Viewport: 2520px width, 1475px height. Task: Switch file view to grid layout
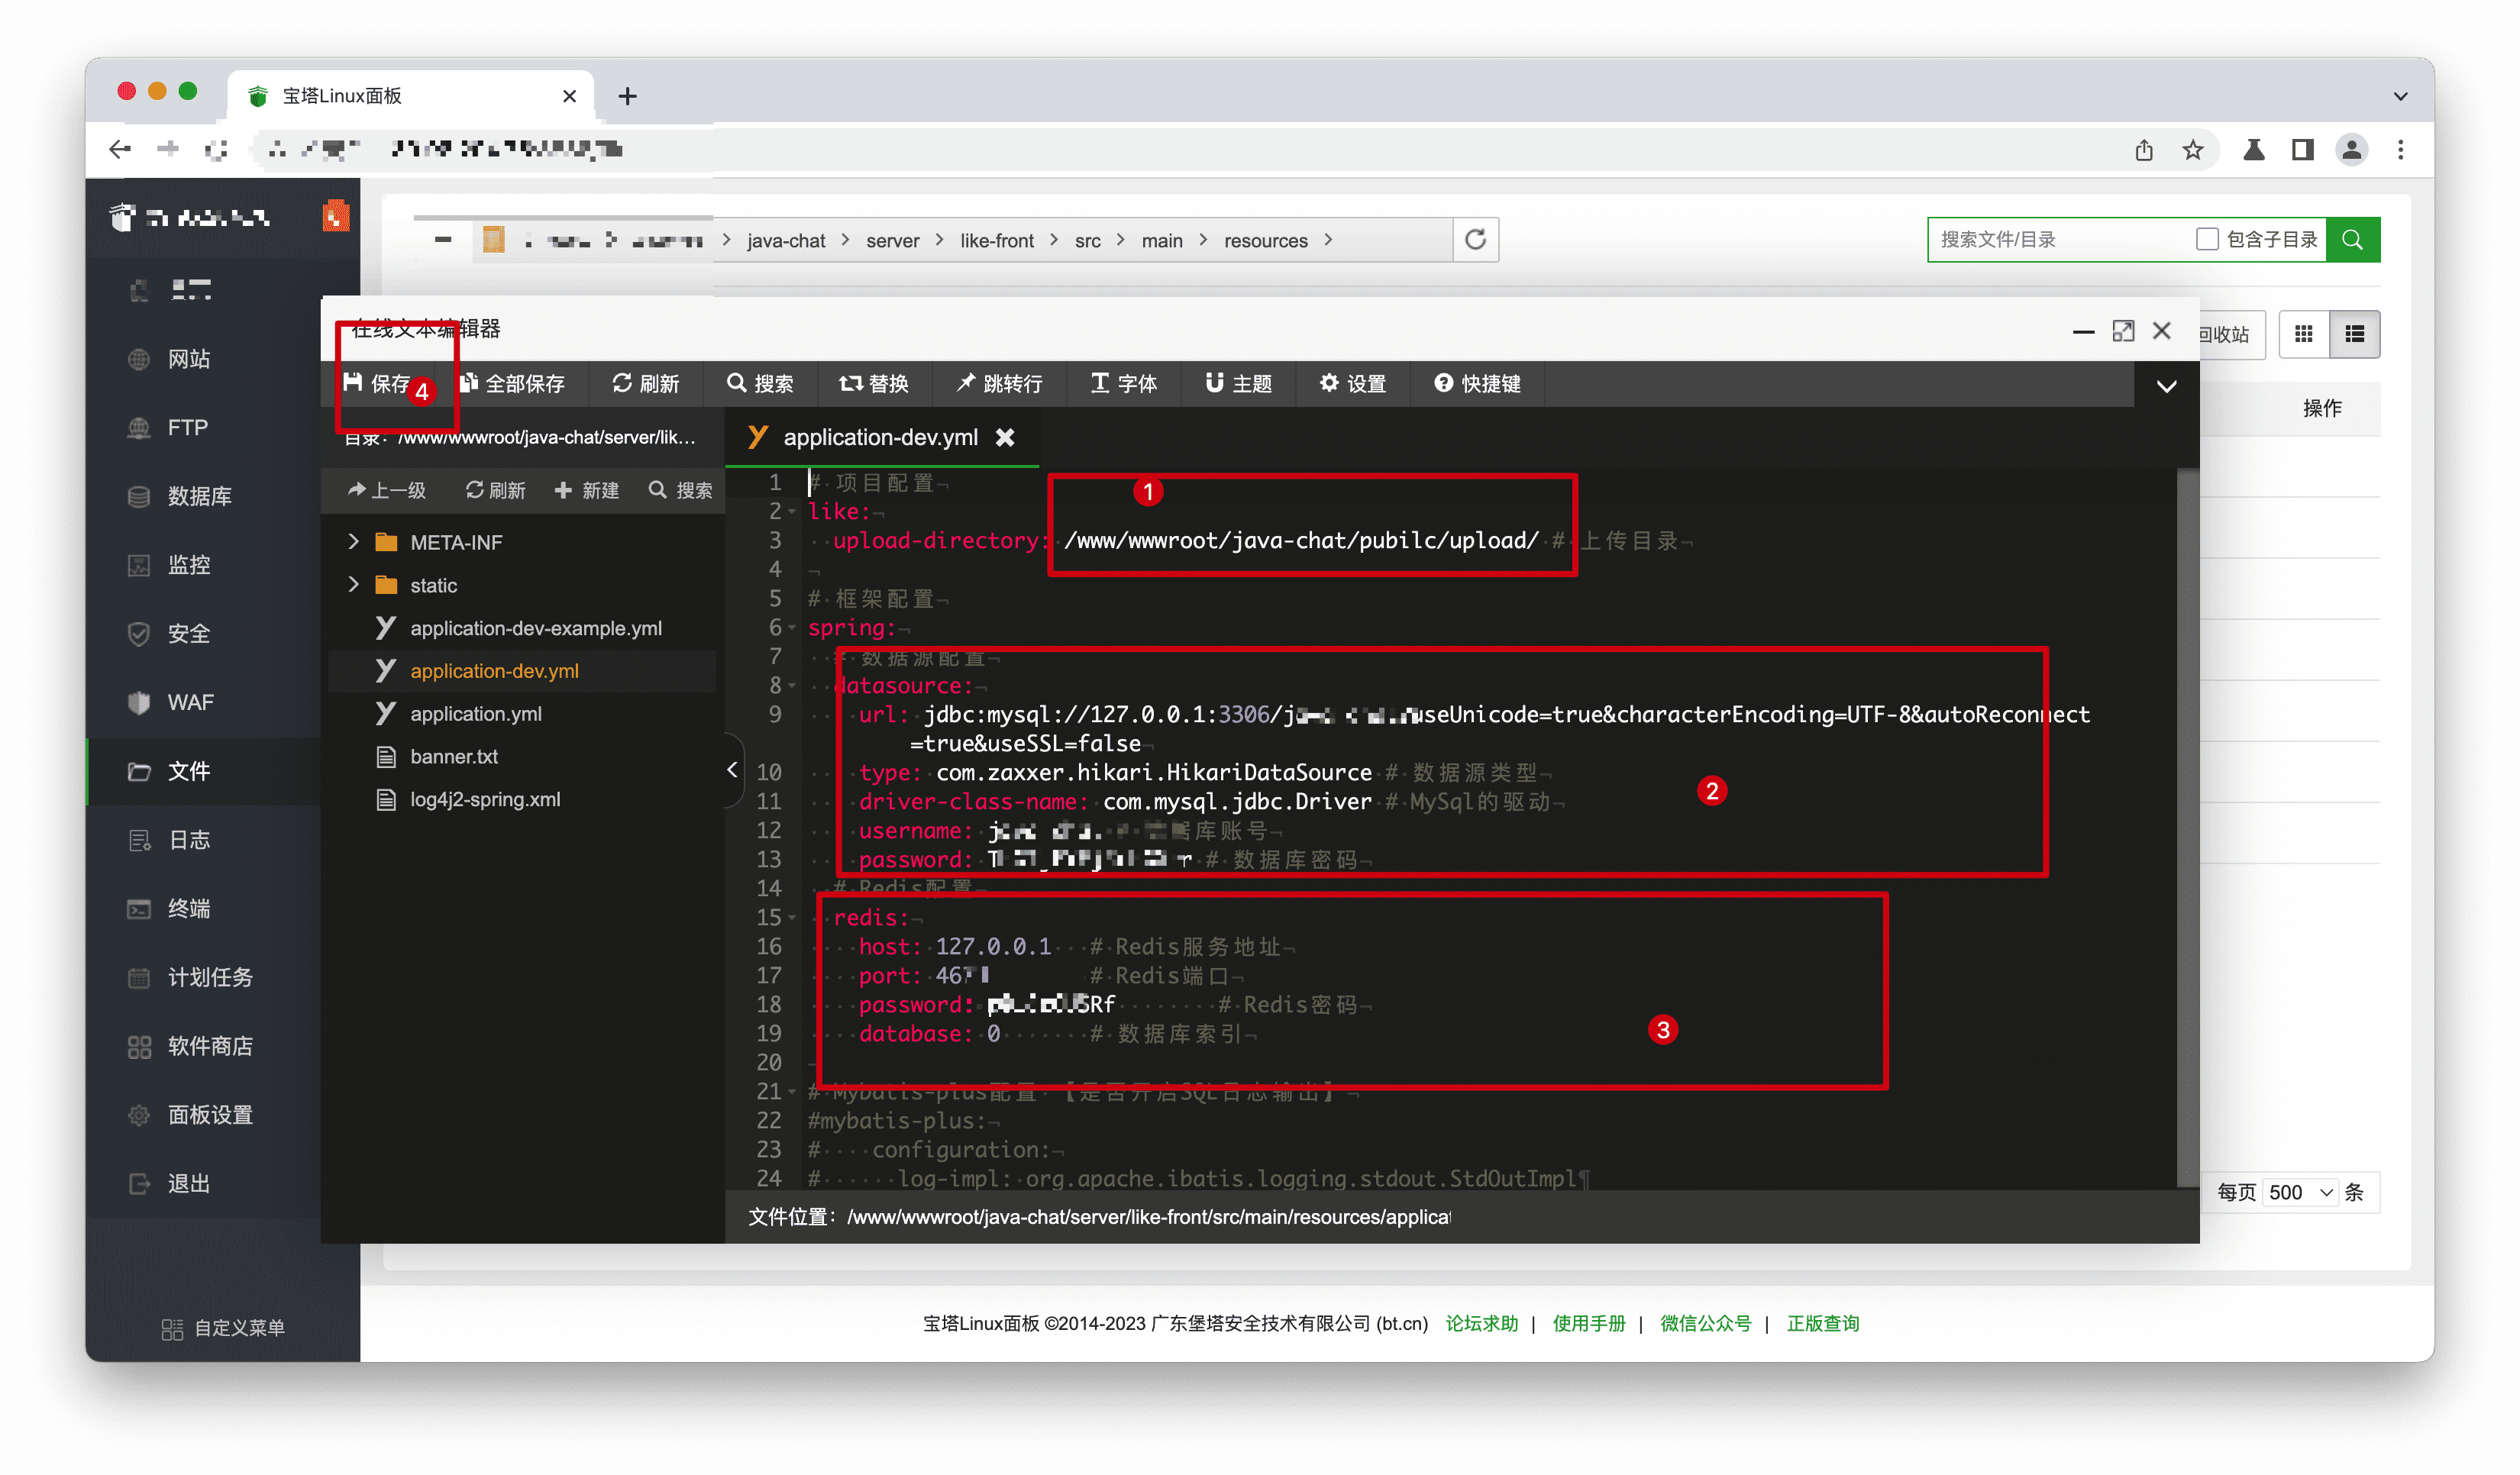[x=2305, y=334]
